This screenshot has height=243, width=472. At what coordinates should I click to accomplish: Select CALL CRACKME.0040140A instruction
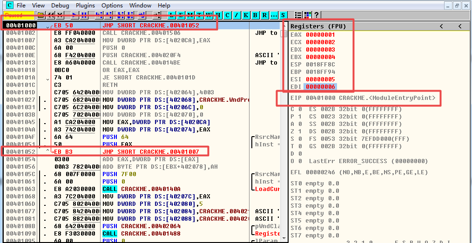[142, 189]
